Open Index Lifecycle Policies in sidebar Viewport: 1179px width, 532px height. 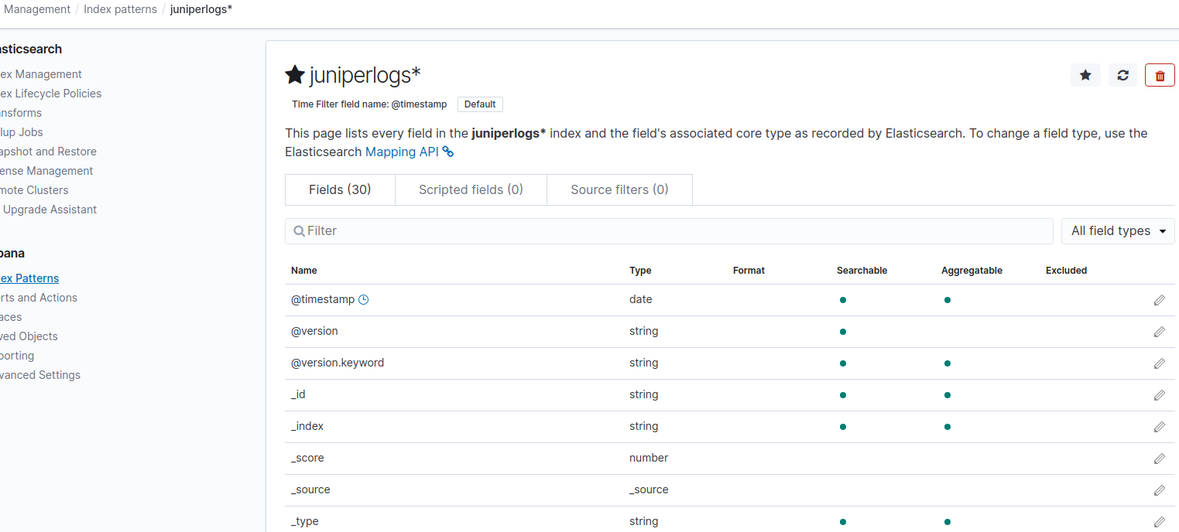click(50, 94)
